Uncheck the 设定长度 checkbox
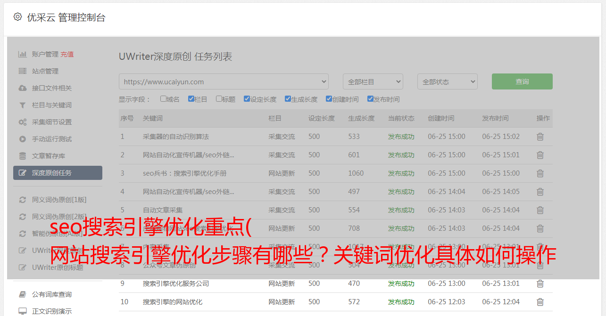 [247, 99]
